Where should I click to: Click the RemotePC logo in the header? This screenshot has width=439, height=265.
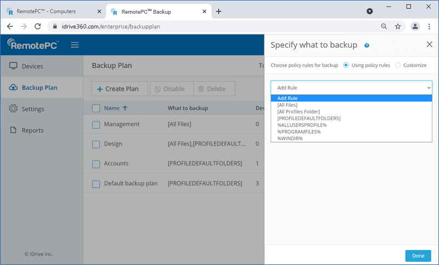coord(33,44)
